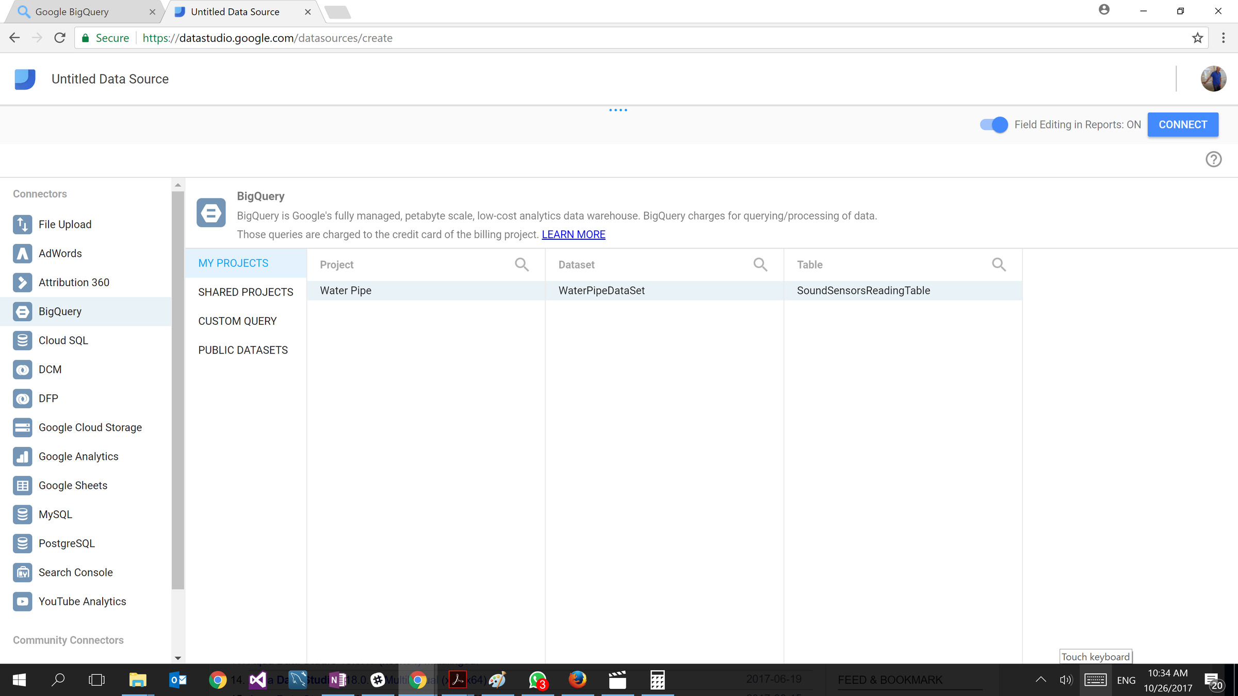This screenshot has width=1238, height=696.
Task: Open Outlook from the taskbar
Action: pyautogui.click(x=178, y=680)
